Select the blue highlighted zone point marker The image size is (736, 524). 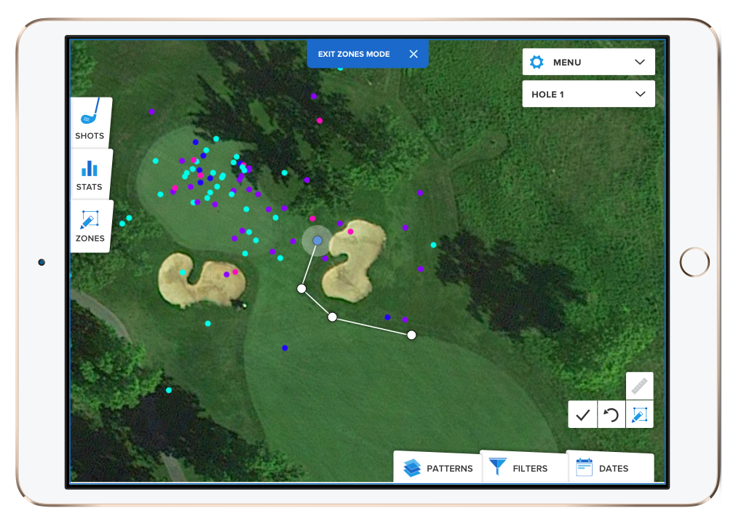[317, 240]
